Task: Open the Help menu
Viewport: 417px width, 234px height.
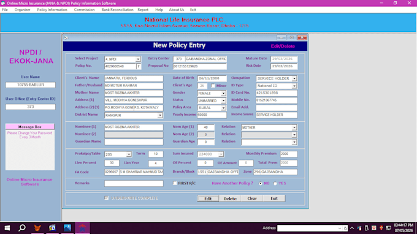Action: click(159, 10)
